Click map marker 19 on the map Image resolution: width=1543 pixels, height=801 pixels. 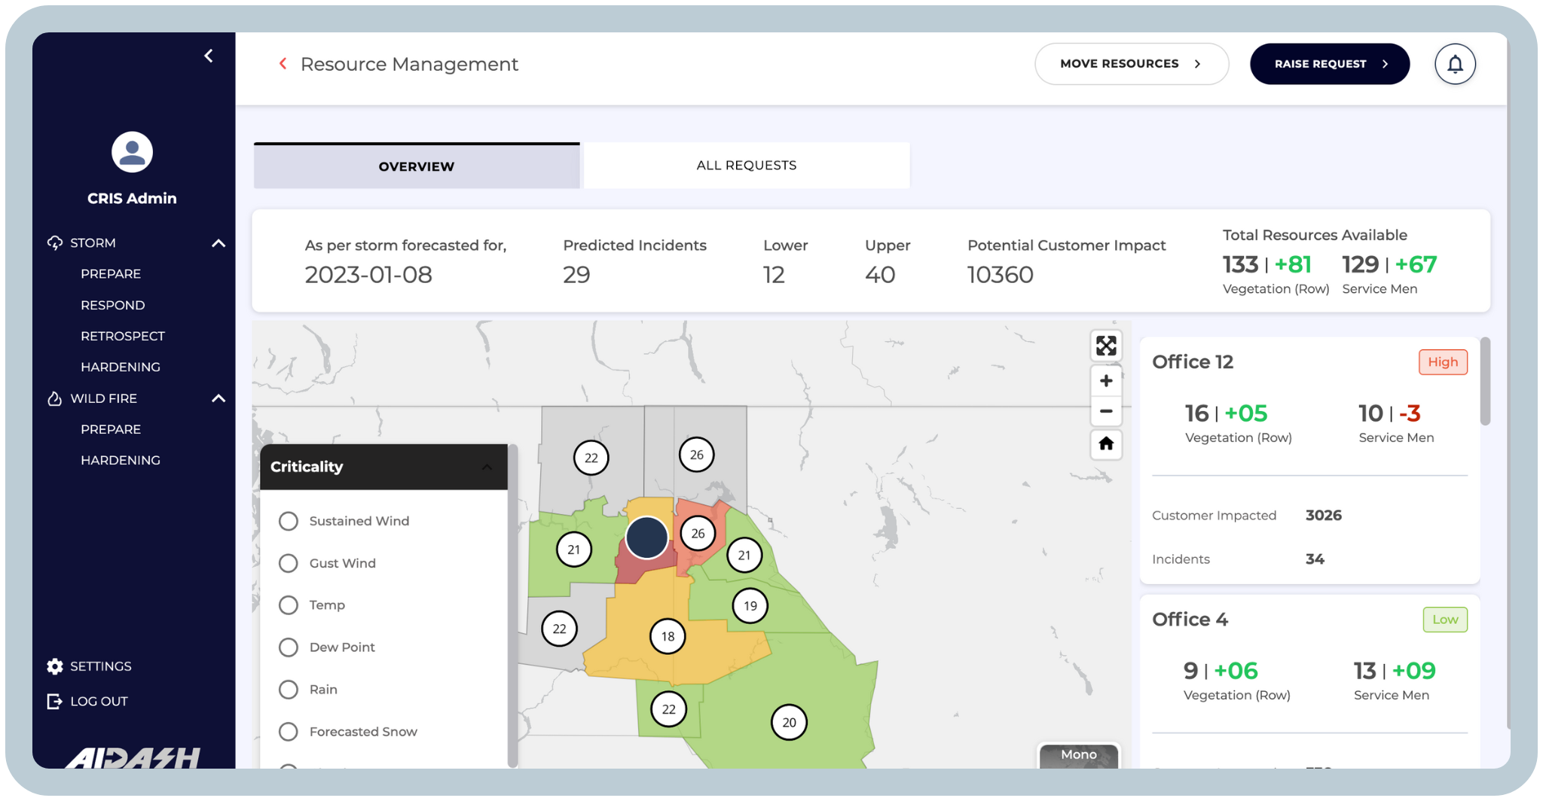click(750, 605)
